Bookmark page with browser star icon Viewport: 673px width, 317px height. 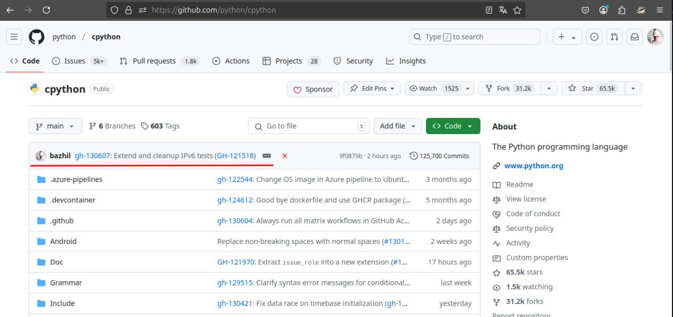coord(517,10)
